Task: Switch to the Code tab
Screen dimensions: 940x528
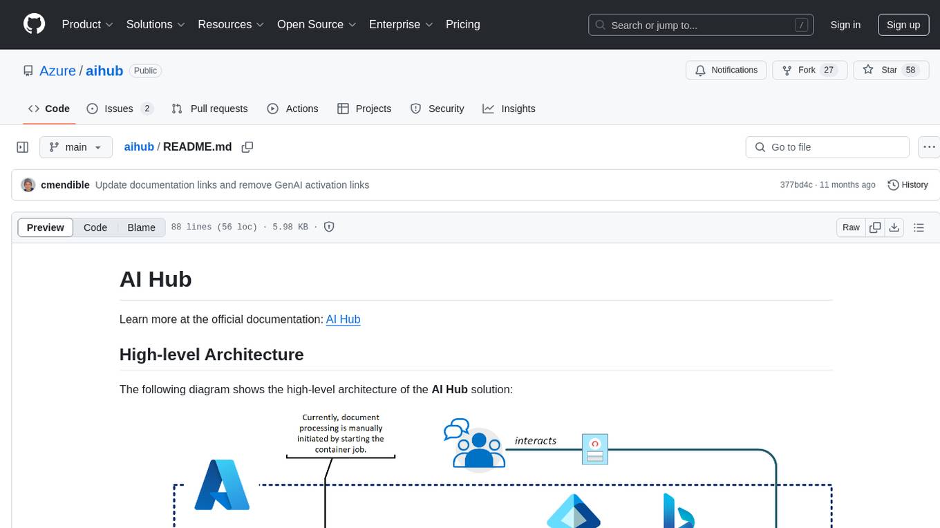Action: click(49, 109)
